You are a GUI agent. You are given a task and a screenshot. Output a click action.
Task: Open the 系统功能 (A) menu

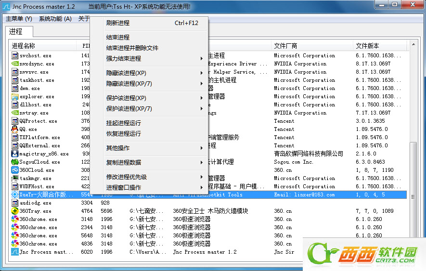[x=55, y=18]
